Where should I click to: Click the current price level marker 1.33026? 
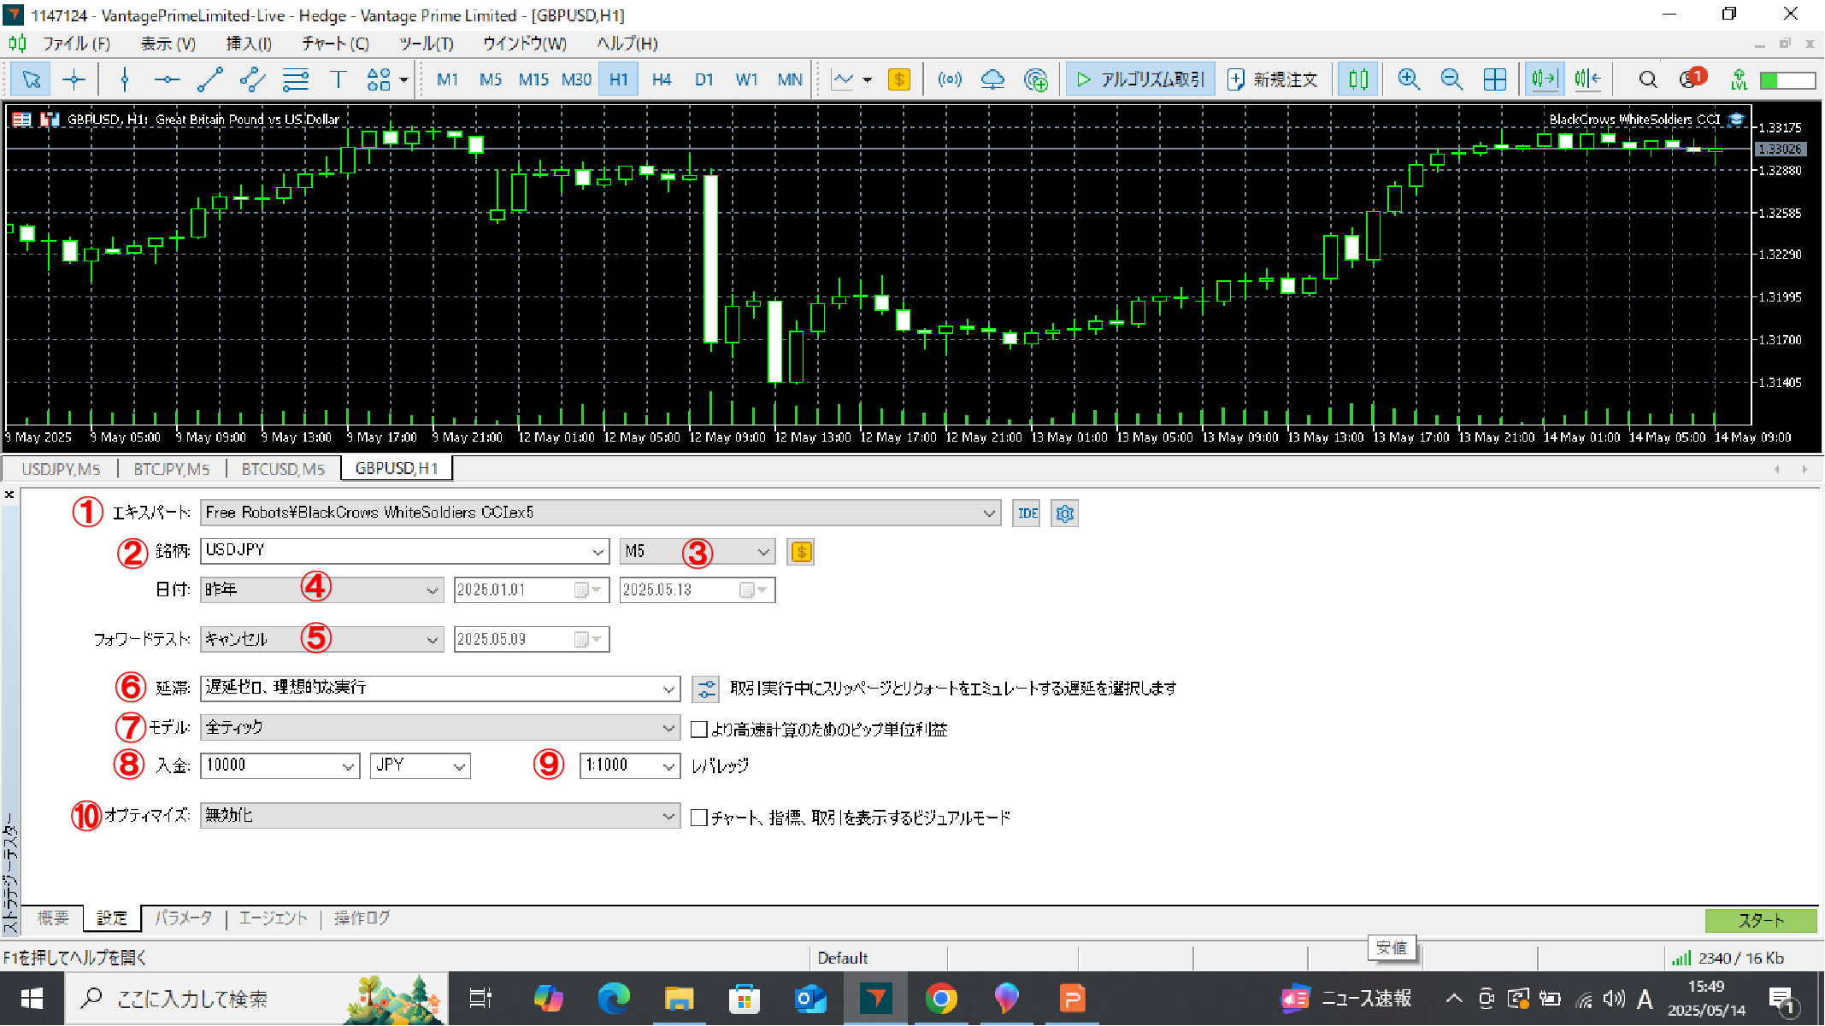point(1780,150)
